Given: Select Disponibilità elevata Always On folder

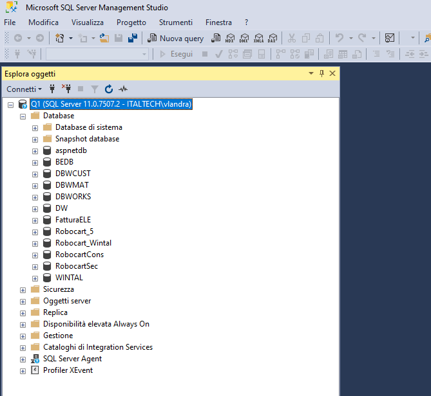Looking at the screenshot, I should point(96,324).
